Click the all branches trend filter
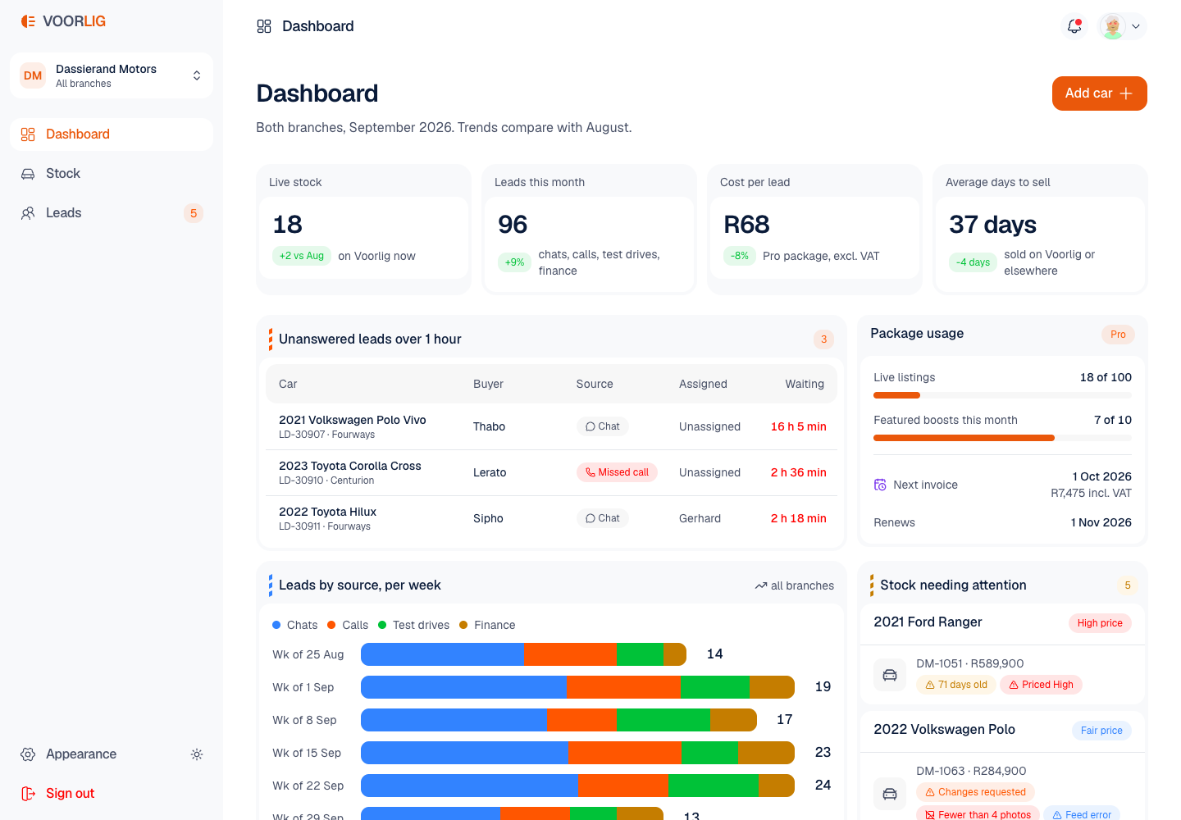This screenshot has width=1181, height=820. [x=795, y=585]
